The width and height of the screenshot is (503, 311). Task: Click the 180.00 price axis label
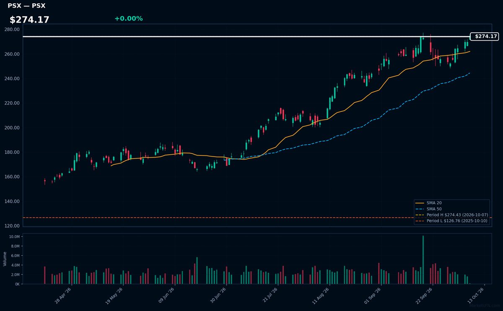[x=12, y=152]
